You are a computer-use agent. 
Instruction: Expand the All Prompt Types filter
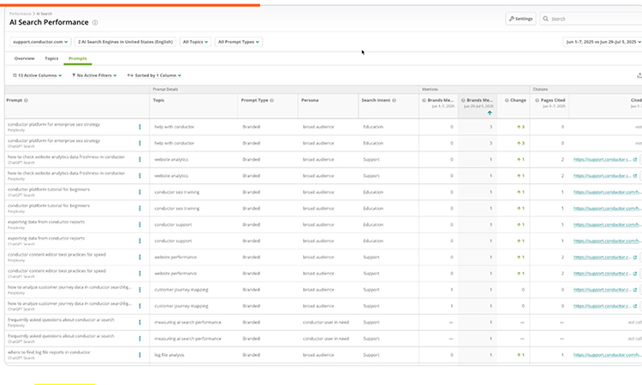click(238, 42)
